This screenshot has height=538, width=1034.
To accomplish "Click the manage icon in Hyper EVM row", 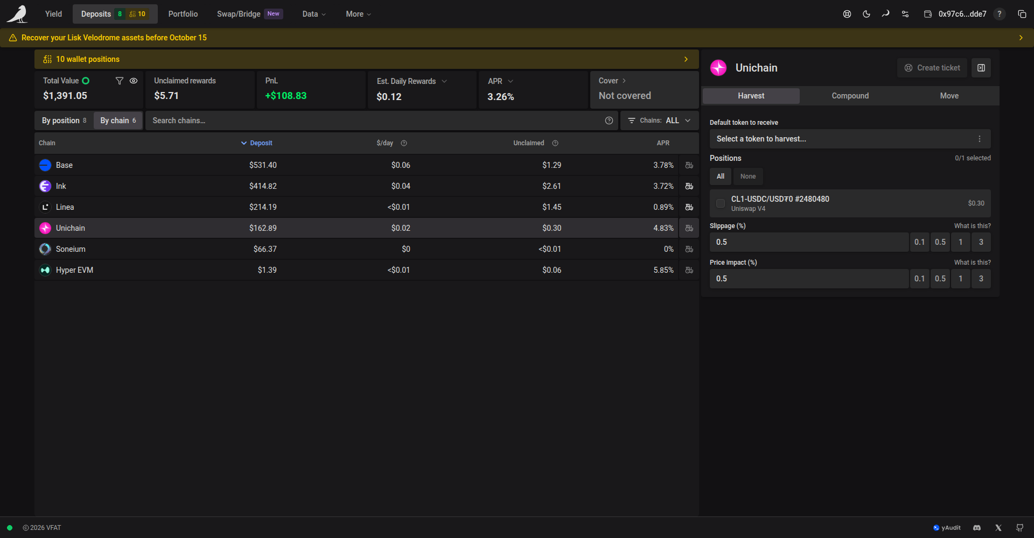I will 689,270.
